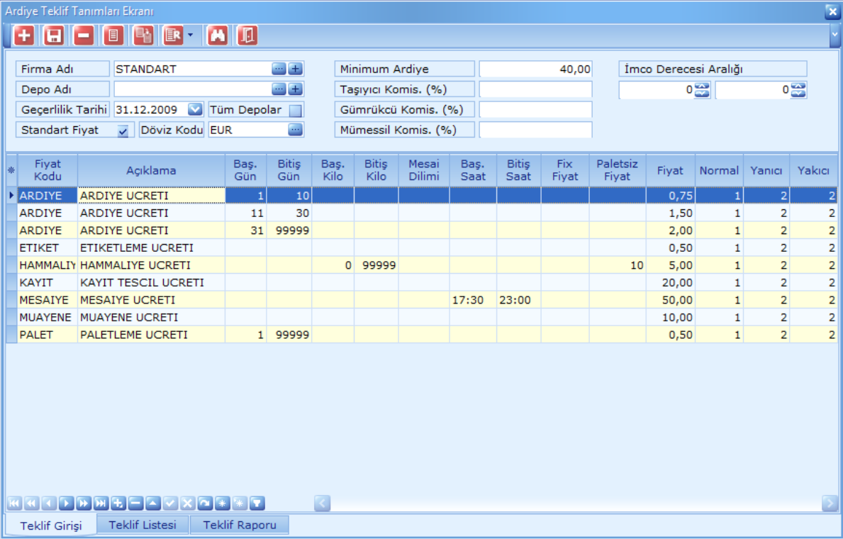This screenshot has height=539, width=843.
Task: Click the grid asterisk column-chooser corner cell
Action: click(11, 170)
